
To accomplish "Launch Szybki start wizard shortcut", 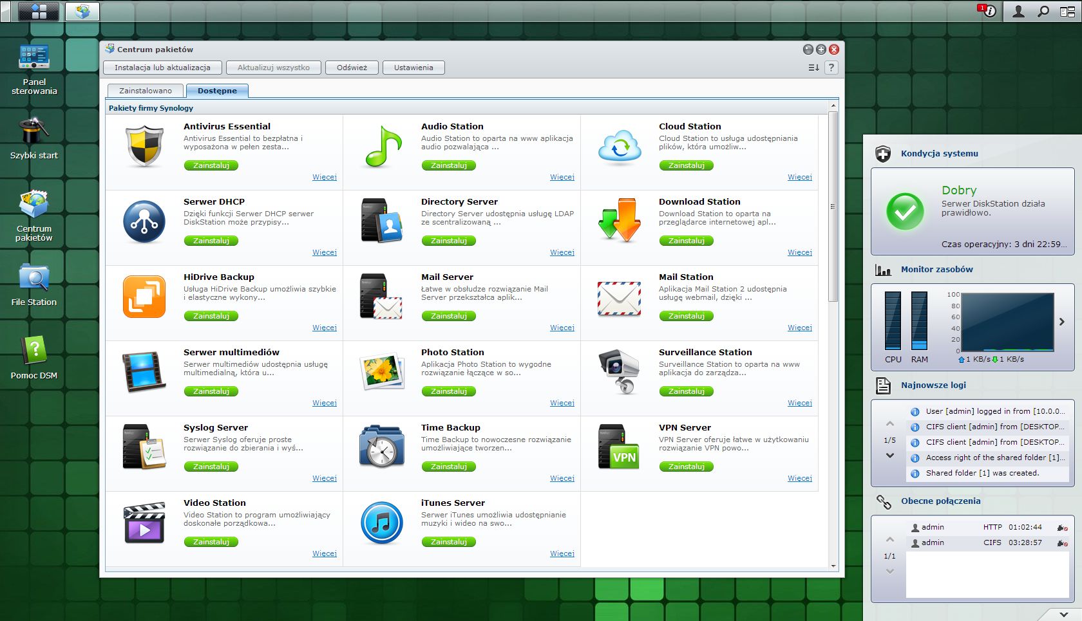I will coord(34,138).
